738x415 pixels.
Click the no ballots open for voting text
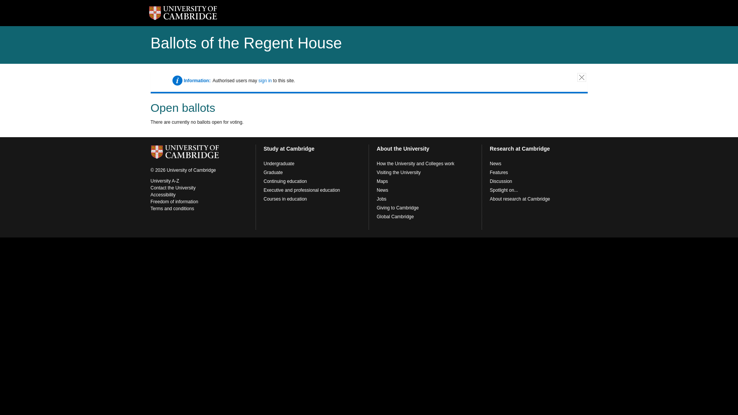pyautogui.click(x=197, y=122)
